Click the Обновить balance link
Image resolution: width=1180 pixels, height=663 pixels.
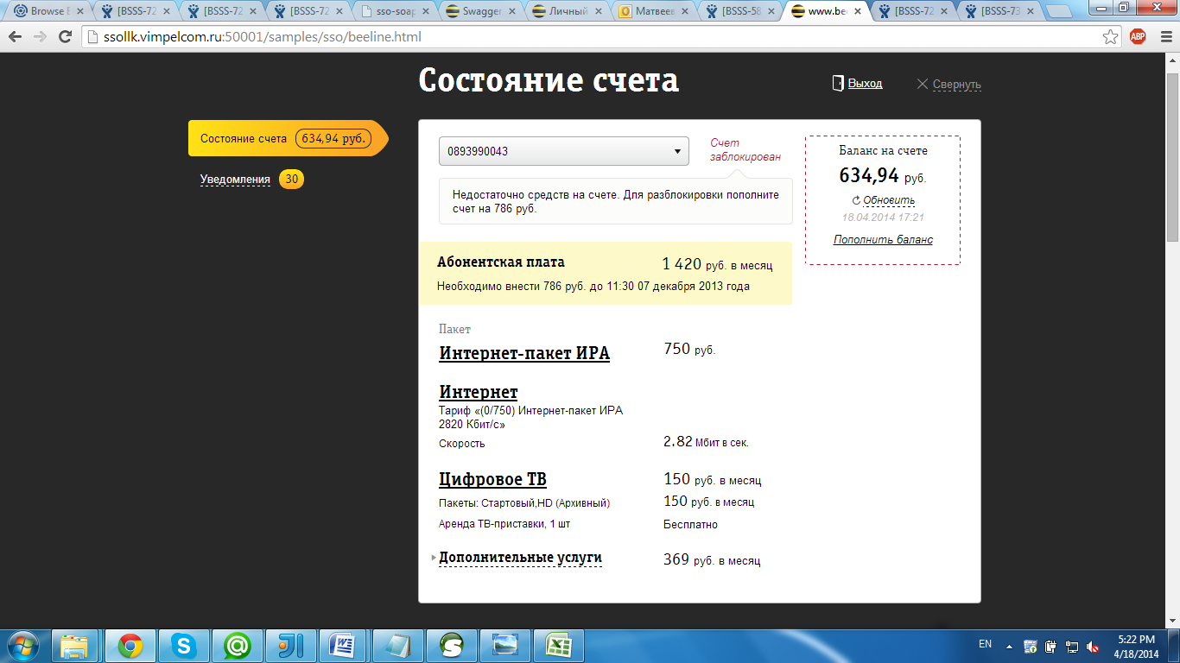click(889, 200)
